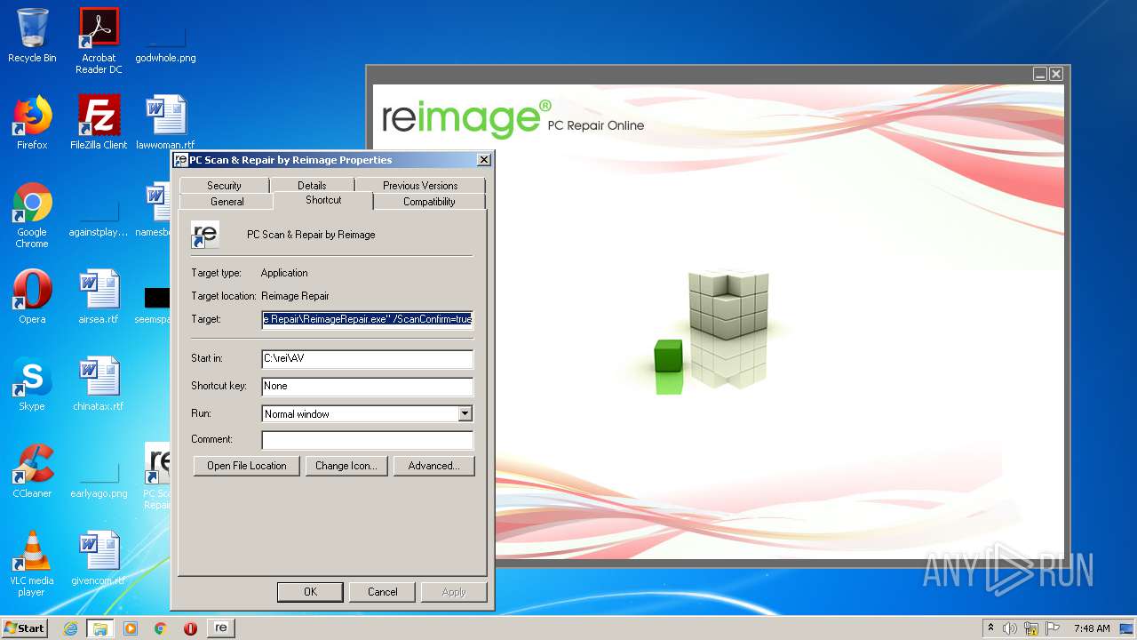
Task: Select lawwoman.rtf document on desktop
Action: pyautogui.click(x=165, y=123)
